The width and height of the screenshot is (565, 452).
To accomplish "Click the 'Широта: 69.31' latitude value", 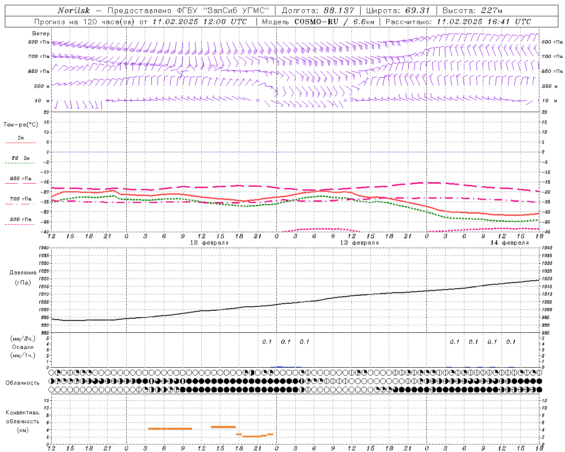I will [398, 11].
